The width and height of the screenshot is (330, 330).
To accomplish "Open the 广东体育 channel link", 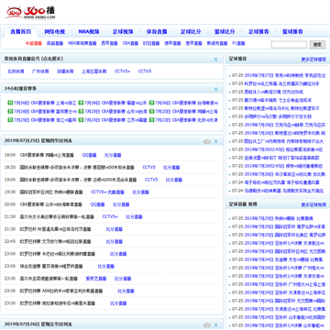I will [40, 71].
